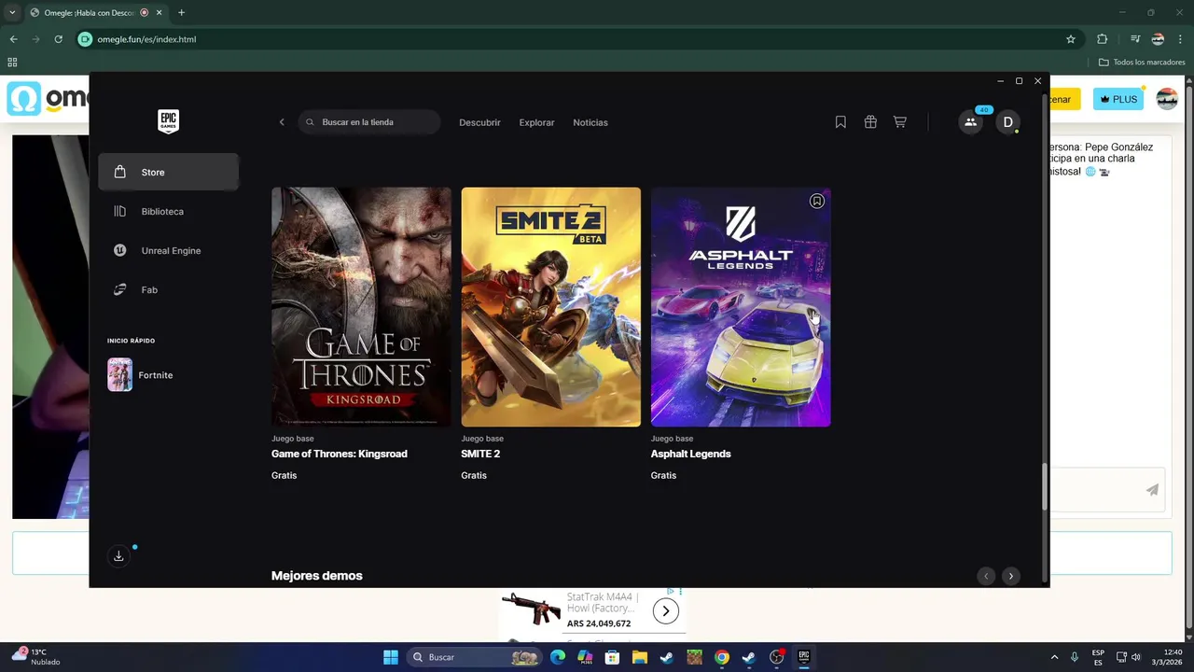Open the weather widget 13°C Nublado
Screen dimensions: 1194x672
pyautogui.click(x=37, y=657)
